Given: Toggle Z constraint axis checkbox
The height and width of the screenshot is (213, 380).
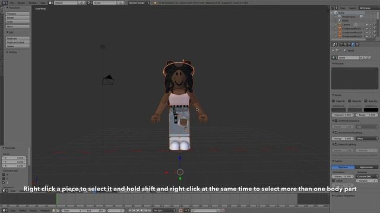Looking at the screenshot, I should (4, 182).
